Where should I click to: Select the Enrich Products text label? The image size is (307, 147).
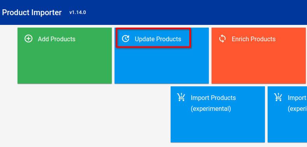254,39
